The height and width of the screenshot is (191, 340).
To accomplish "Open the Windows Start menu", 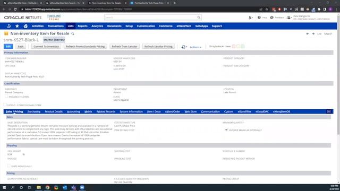I will (4, 187).
